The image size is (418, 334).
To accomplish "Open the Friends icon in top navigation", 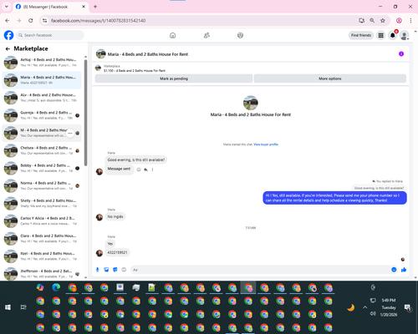I will [206, 35].
